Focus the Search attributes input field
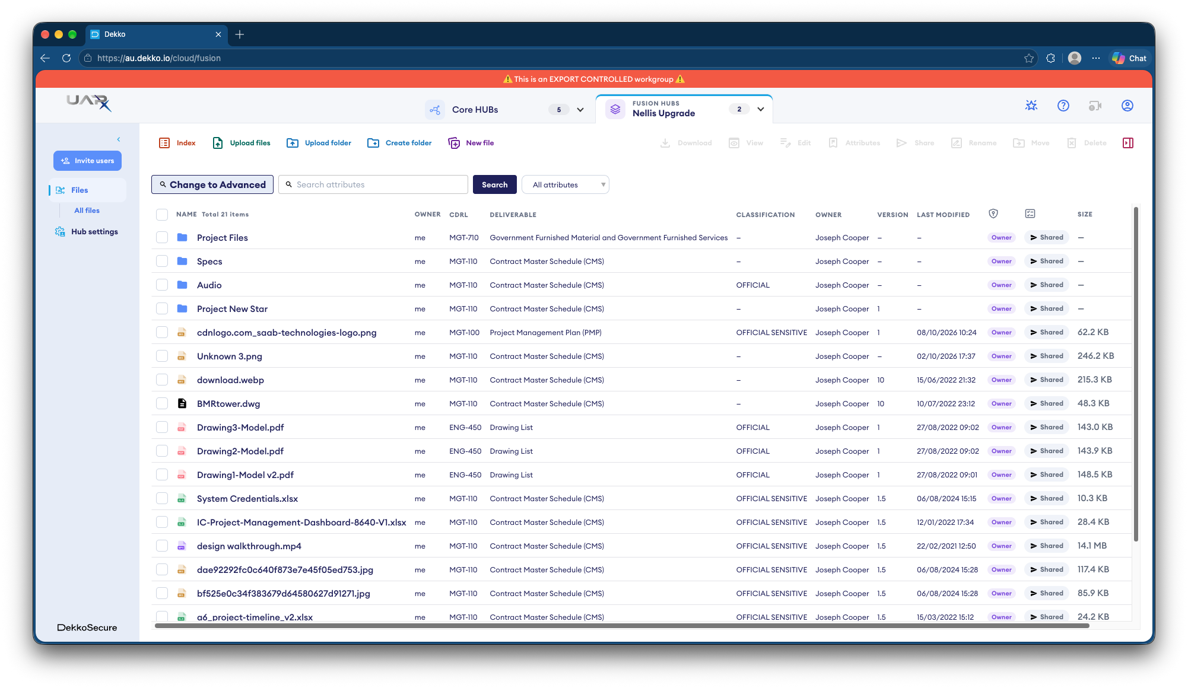Viewport: 1188px width, 688px height. pyautogui.click(x=373, y=184)
